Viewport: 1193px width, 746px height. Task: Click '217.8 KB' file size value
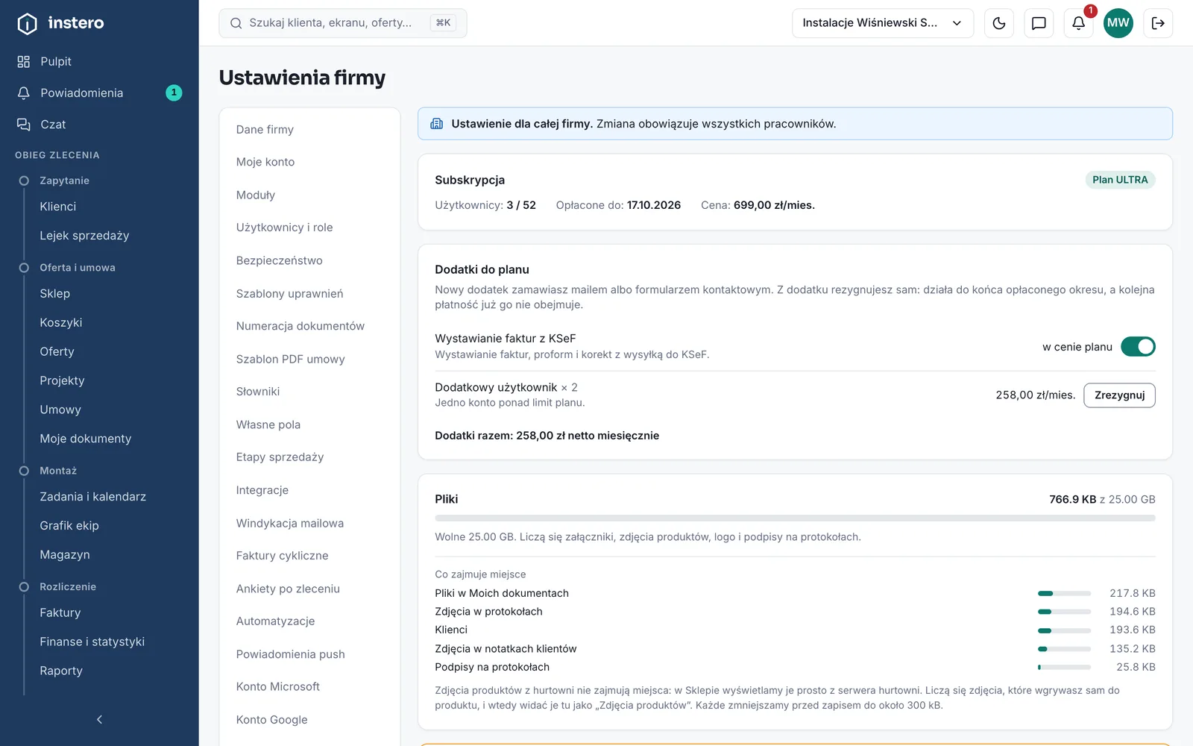tap(1132, 593)
